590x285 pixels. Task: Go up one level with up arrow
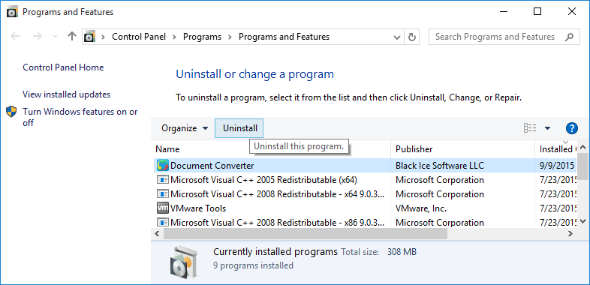click(x=71, y=37)
